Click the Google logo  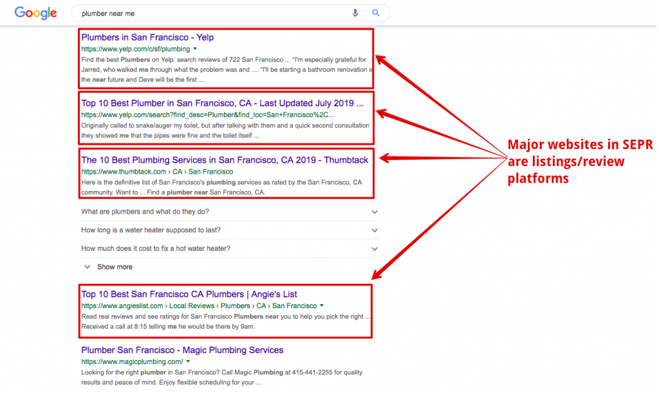click(36, 14)
